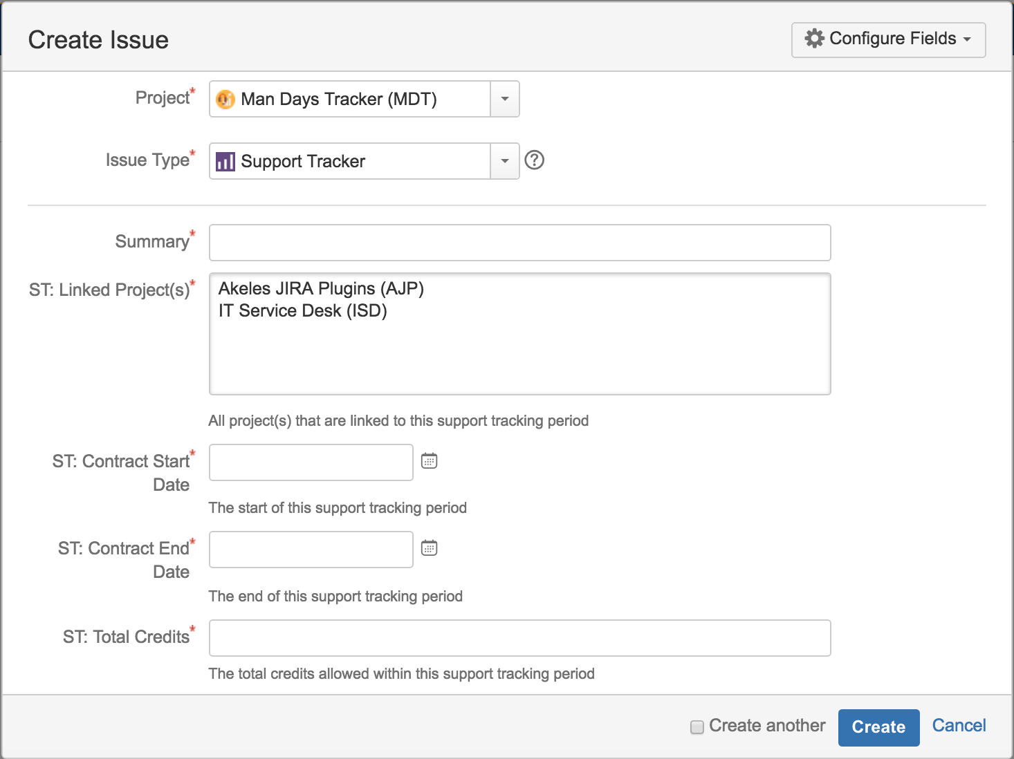Click the Cancel link
Viewport: 1014px width, 759px height.
[959, 725]
